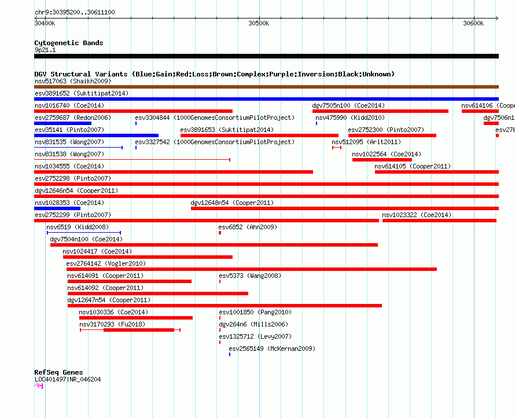
Task: Select the brown nsv517063 complex variant bar
Action: 266,87
